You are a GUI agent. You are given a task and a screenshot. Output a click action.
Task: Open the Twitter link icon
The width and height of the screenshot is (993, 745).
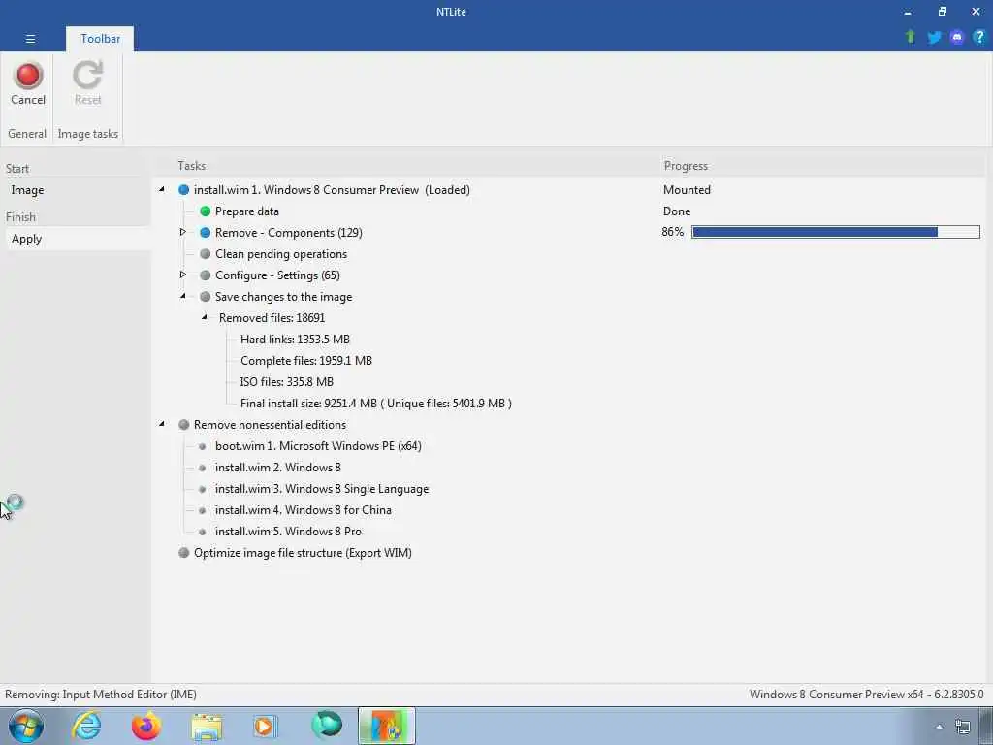point(934,38)
